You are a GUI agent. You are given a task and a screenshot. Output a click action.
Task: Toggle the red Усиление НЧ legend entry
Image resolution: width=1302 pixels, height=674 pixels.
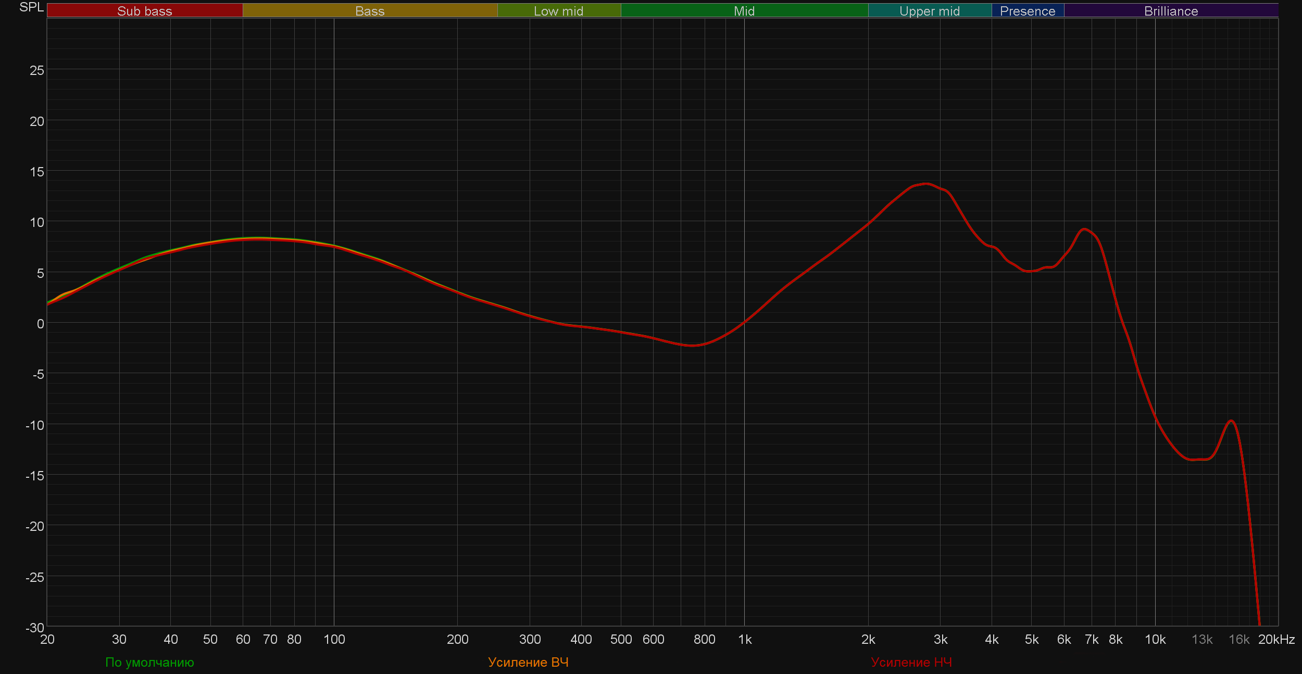(x=911, y=662)
